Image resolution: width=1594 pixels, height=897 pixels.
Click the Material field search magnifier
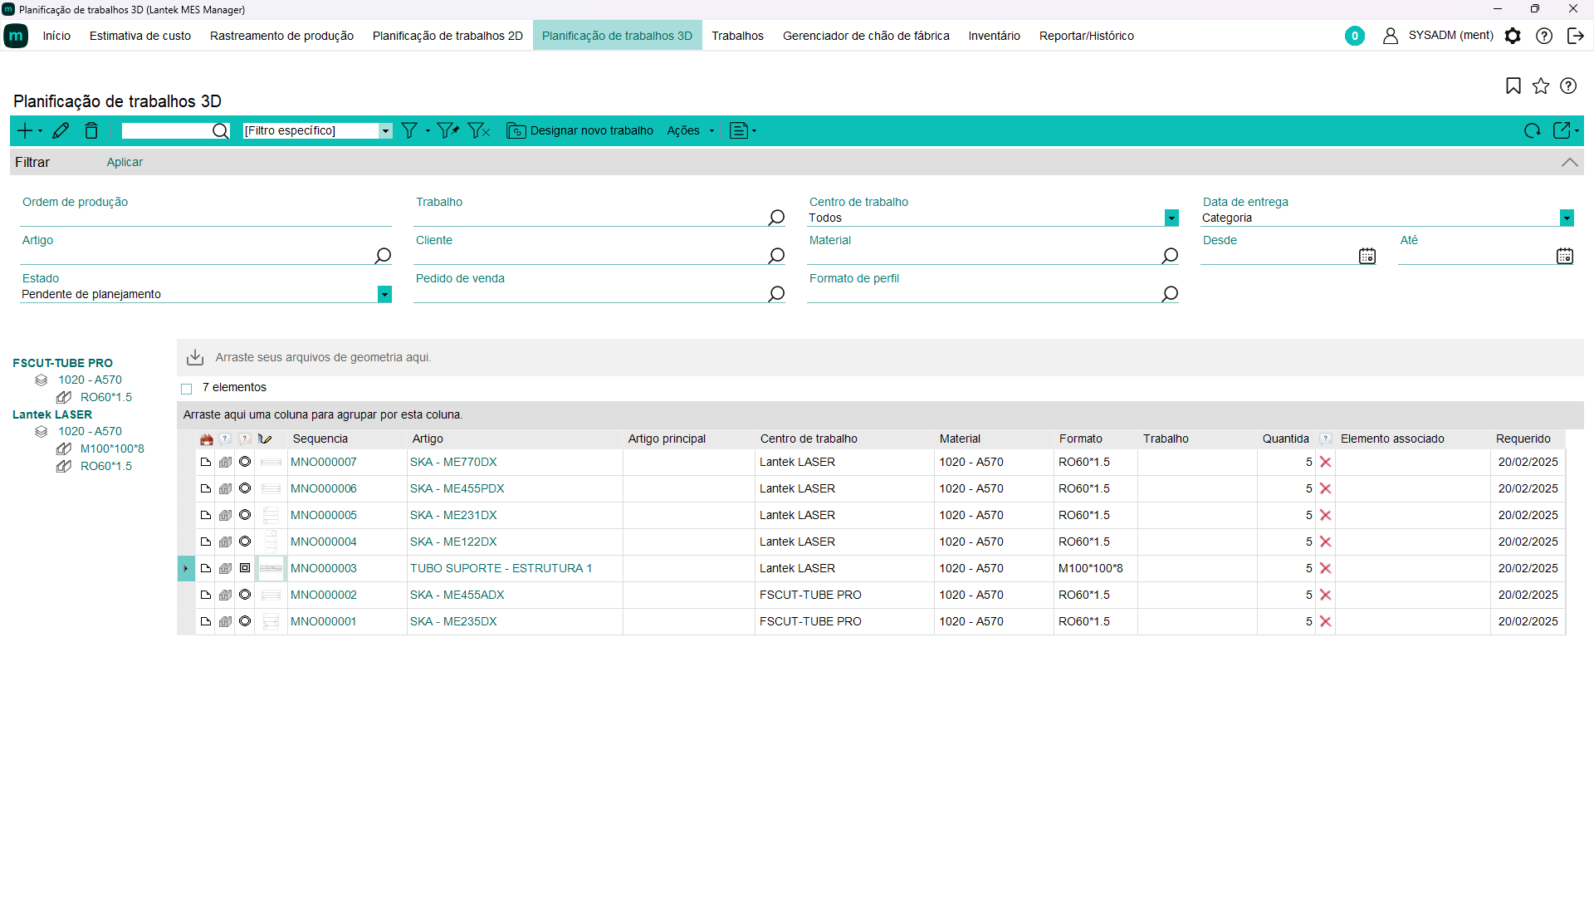click(1170, 256)
